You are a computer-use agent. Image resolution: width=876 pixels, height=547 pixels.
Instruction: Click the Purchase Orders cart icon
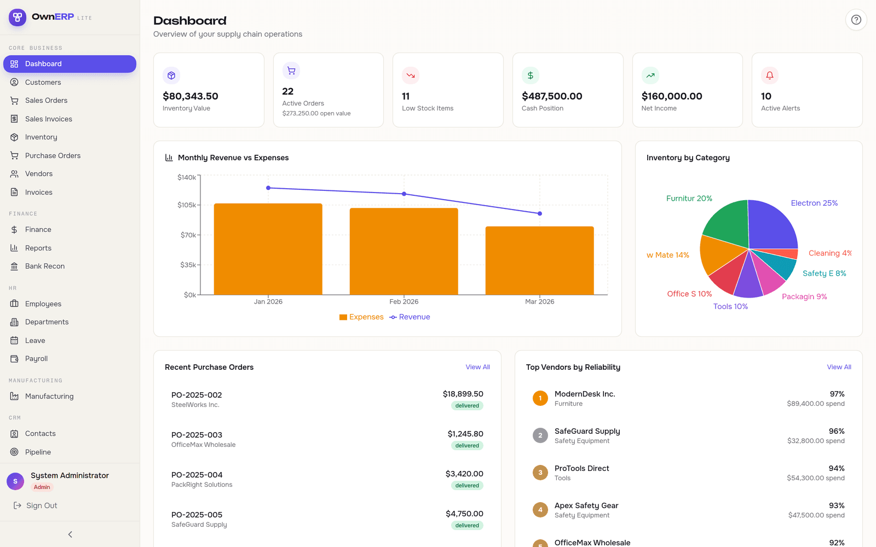click(x=14, y=155)
